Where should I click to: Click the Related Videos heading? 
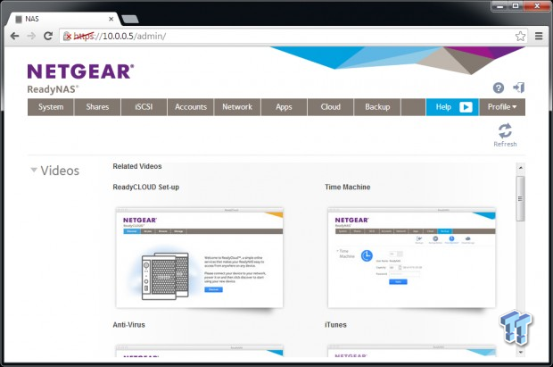pos(137,166)
